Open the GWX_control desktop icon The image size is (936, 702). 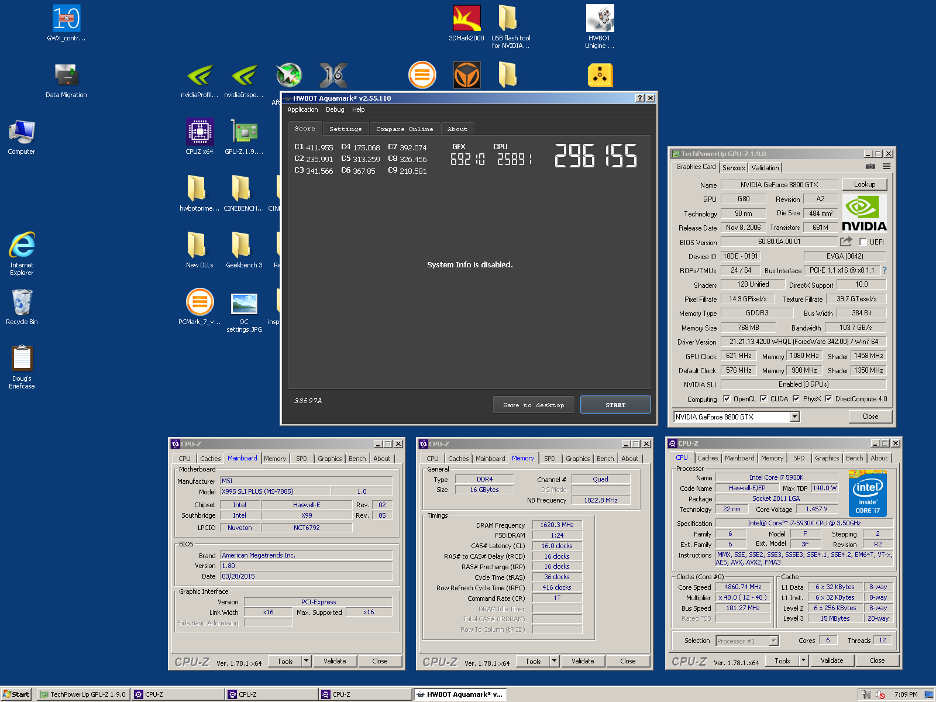(x=66, y=23)
